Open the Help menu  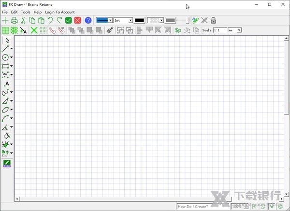[38, 12]
